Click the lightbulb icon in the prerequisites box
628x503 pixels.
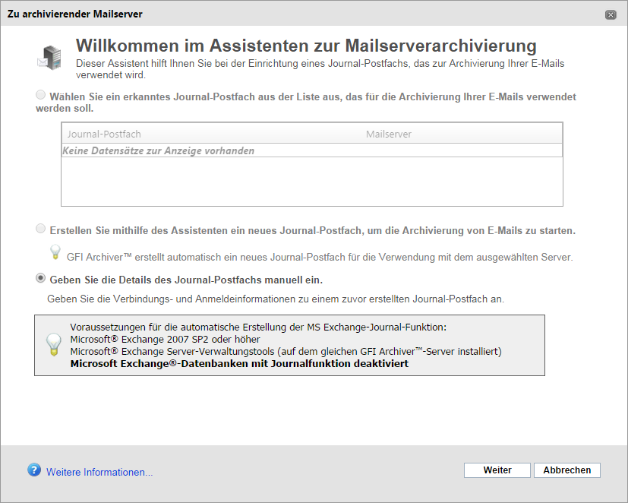[x=54, y=345]
